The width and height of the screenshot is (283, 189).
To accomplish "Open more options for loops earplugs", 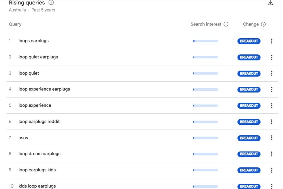I will [x=272, y=41].
